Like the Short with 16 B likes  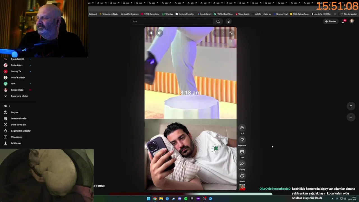point(242,128)
